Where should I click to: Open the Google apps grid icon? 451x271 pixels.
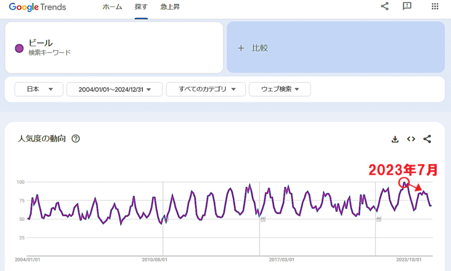[435, 7]
